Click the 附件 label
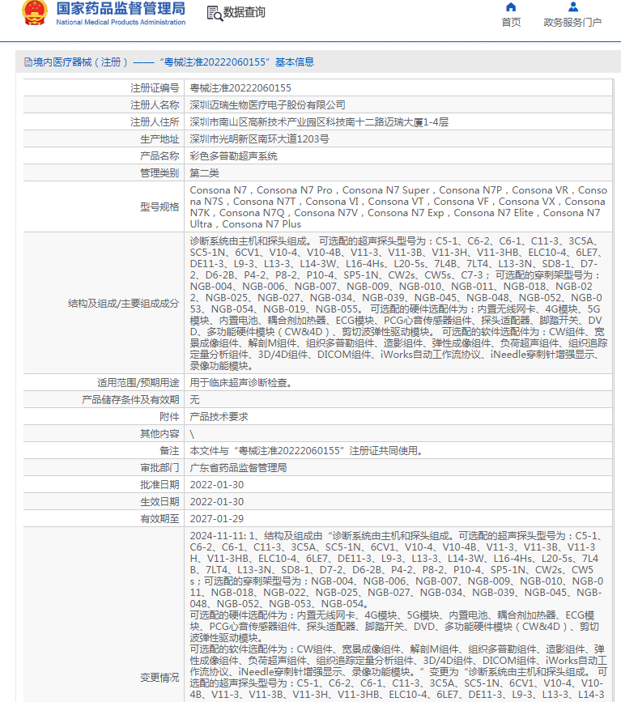Screen dimensions: 621x702 [x=169, y=417]
